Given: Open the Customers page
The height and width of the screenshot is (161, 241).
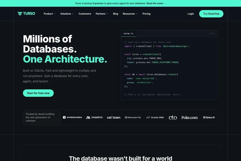Looking at the screenshot, I should [85, 14].
